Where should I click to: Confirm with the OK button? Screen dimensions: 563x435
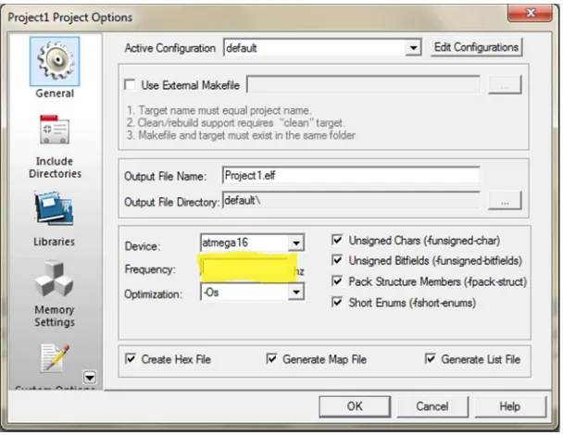point(355,406)
